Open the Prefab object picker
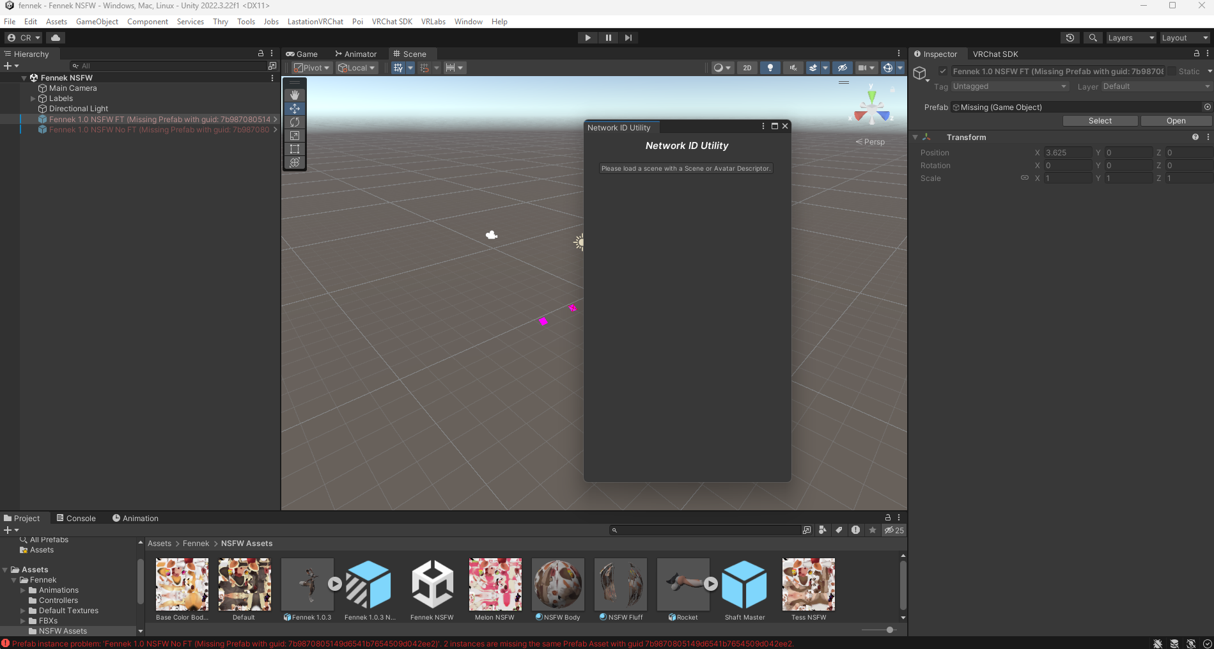This screenshot has height=649, width=1214. tap(1207, 107)
